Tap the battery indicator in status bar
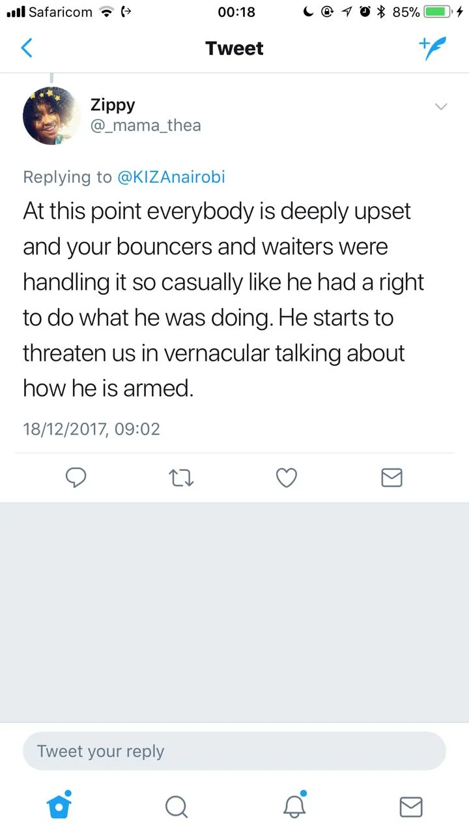The width and height of the screenshot is (469, 835). point(438,12)
